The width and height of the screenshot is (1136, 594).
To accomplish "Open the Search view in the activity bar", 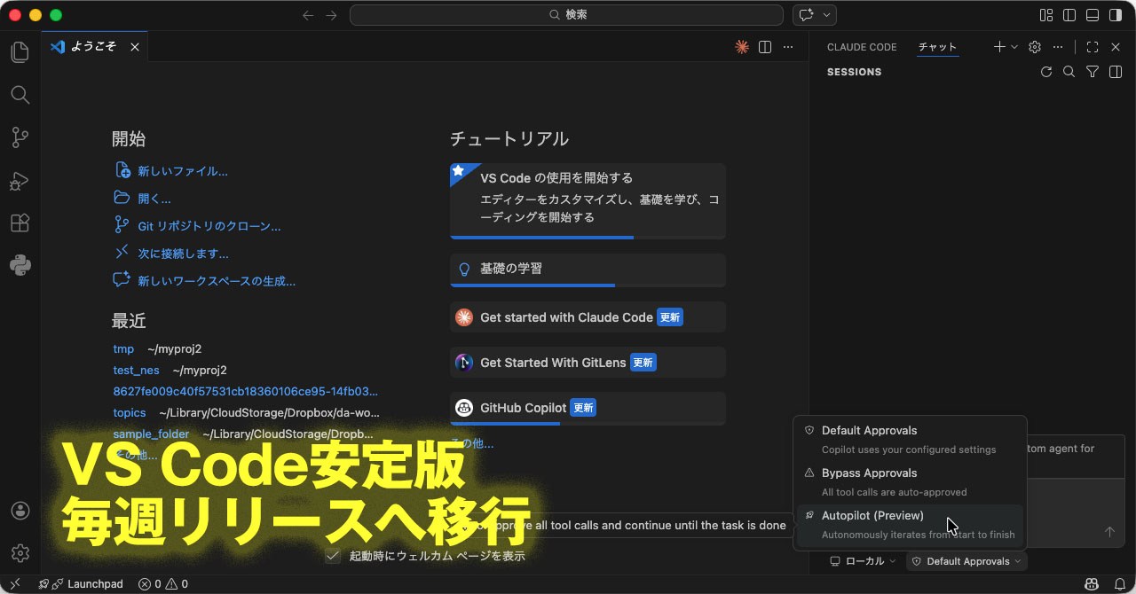I will point(20,95).
